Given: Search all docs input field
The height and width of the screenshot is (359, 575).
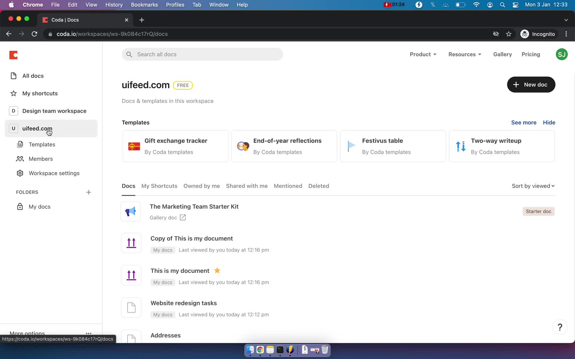Looking at the screenshot, I should click(x=202, y=54).
